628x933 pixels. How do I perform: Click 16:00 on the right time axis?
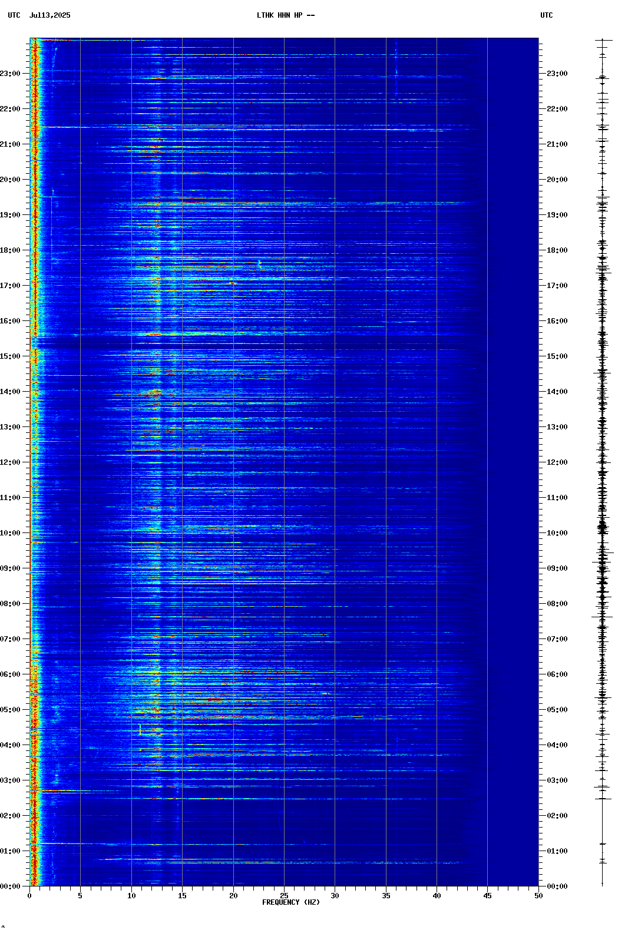click(x=557, y=321)
